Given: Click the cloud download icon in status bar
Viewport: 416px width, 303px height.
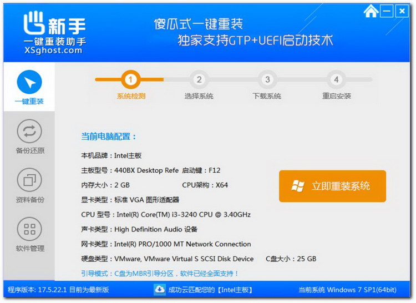Looking at the screenshot, I should point(159,289).
